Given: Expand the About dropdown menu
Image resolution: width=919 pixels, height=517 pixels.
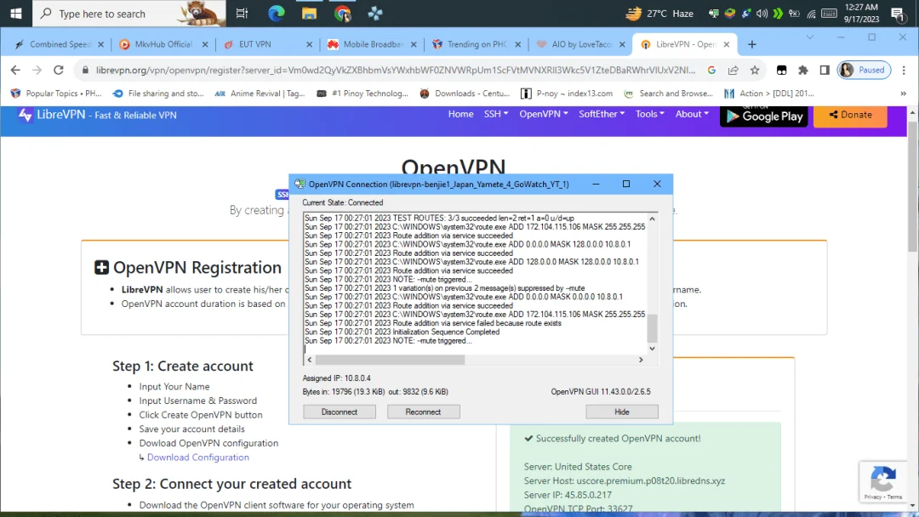Looking at the screenshot, I should (x=692, y=114).
